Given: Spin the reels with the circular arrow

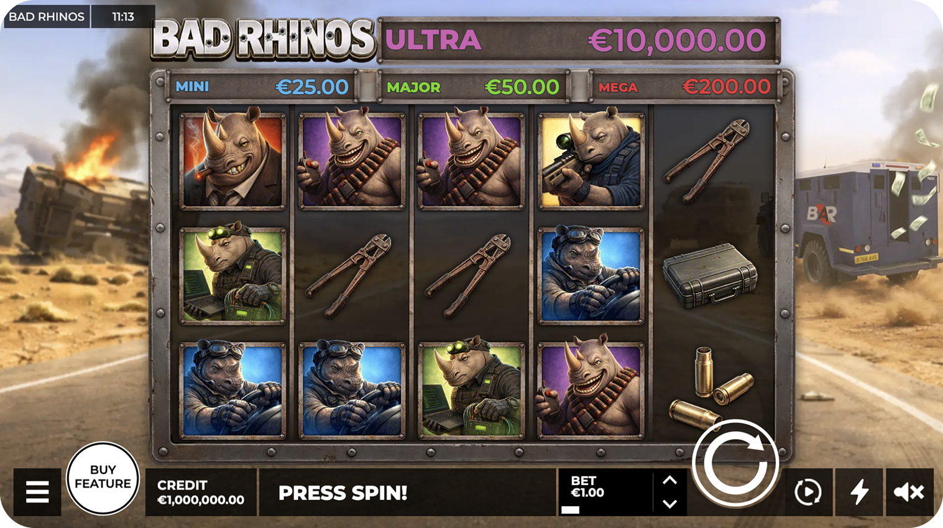Looking at the screenshot, I should tap(735, 463).
